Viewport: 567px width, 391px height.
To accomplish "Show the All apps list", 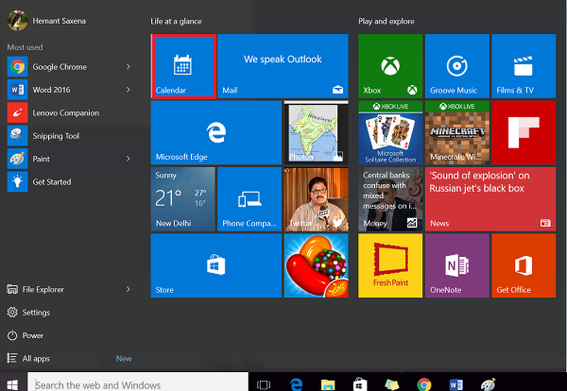I will click(35, 359).
